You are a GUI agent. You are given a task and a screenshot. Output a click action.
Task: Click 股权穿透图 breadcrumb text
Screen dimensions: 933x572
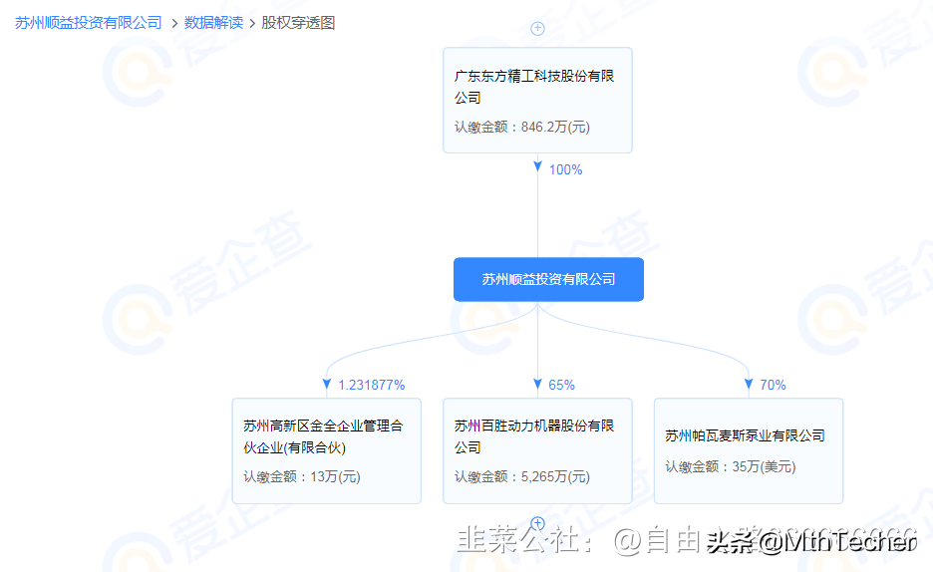click(298, 23)
